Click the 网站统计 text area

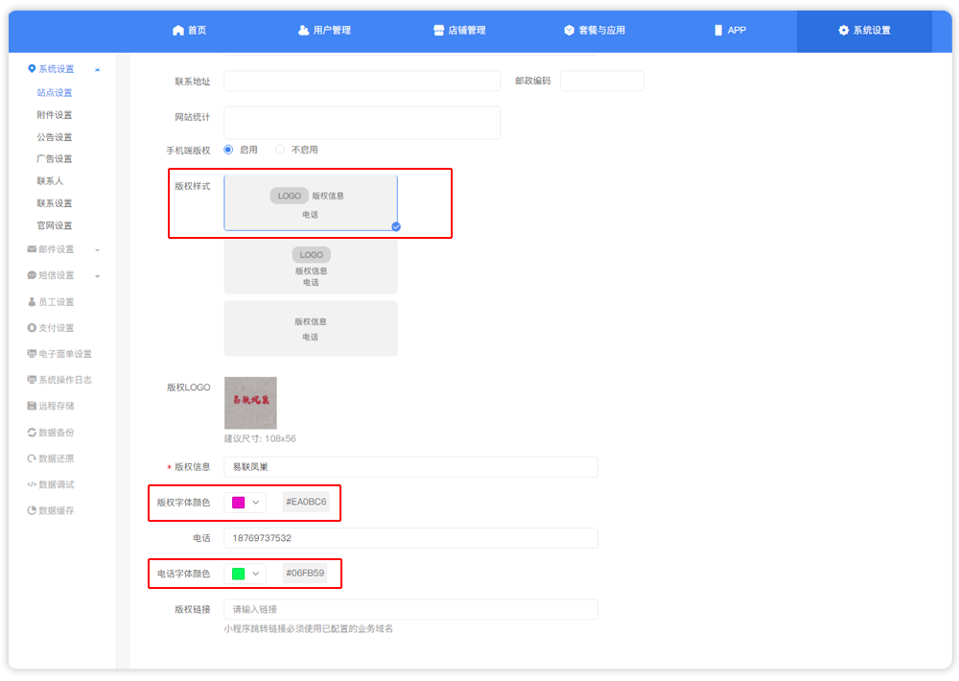(x=363, y=123)
